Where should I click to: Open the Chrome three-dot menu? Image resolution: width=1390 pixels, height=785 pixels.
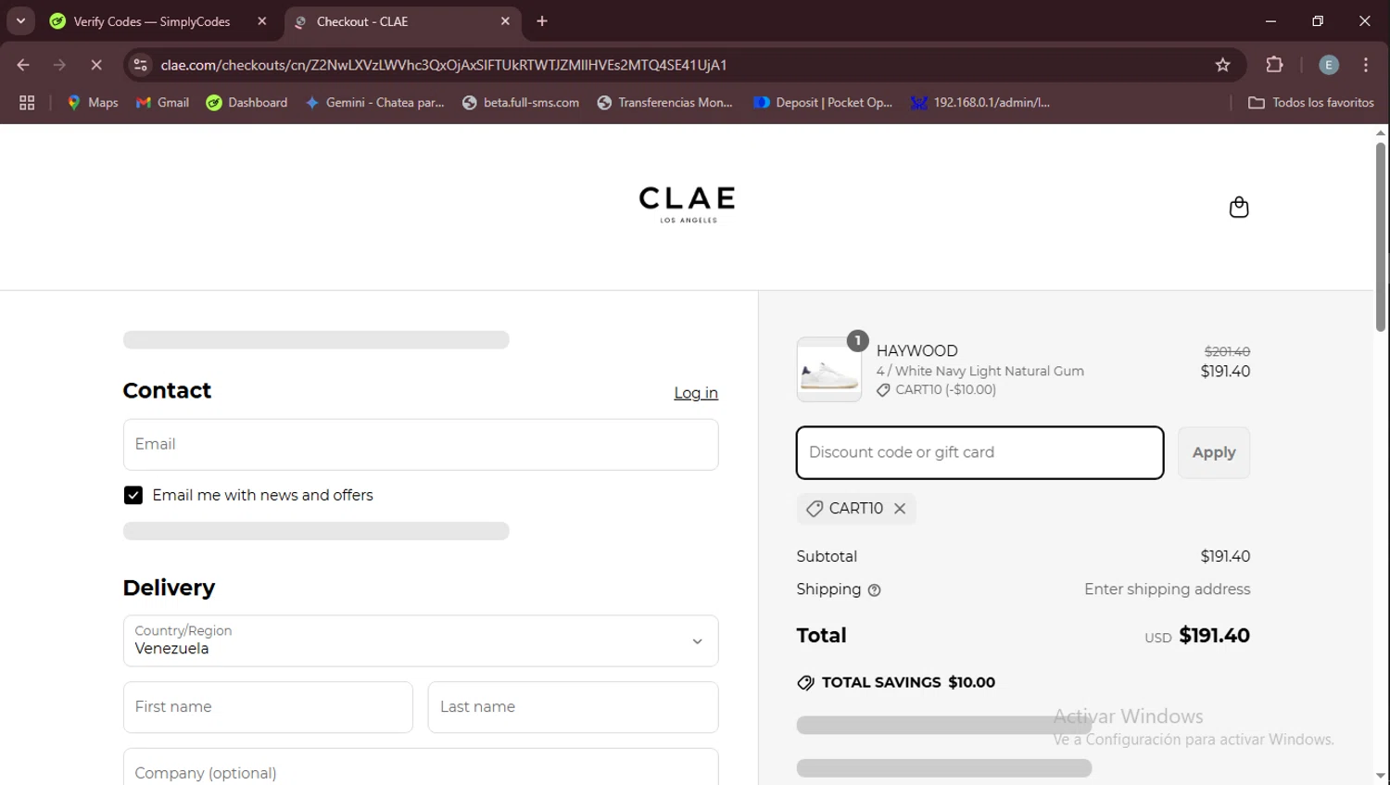coord(1366,65)
